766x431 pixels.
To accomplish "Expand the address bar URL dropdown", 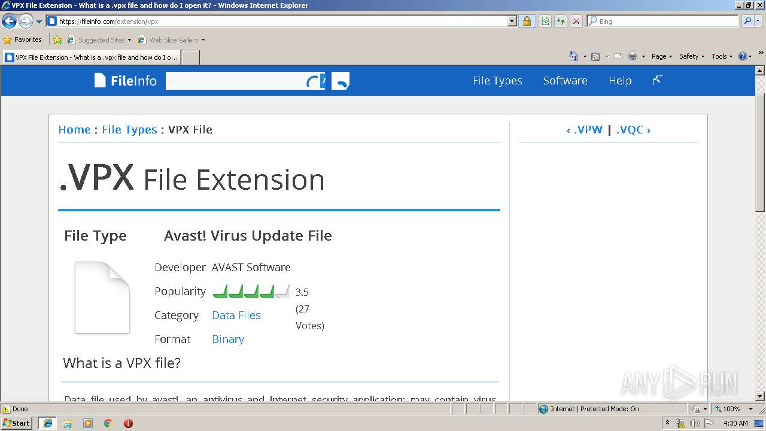I will (x=512, y=22).
